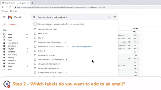Open the Gmail bookmark

(13, 11)
